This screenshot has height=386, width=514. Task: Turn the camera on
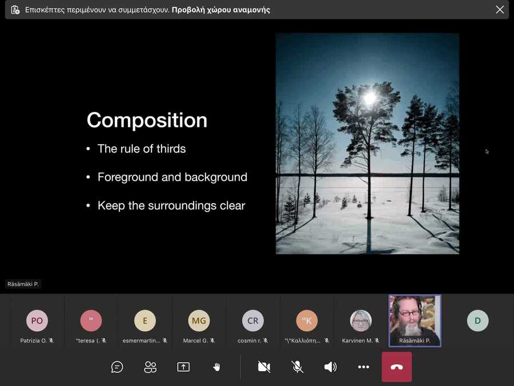pyautogui.click(x=264, y=367)
